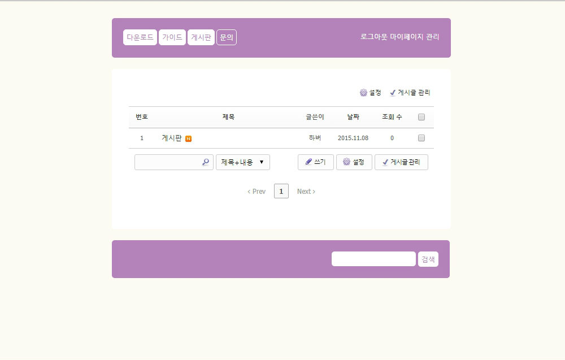Viewport: 565px width, 360px height.
Task: Open the 게시판 menu tab
Action: 201,37
